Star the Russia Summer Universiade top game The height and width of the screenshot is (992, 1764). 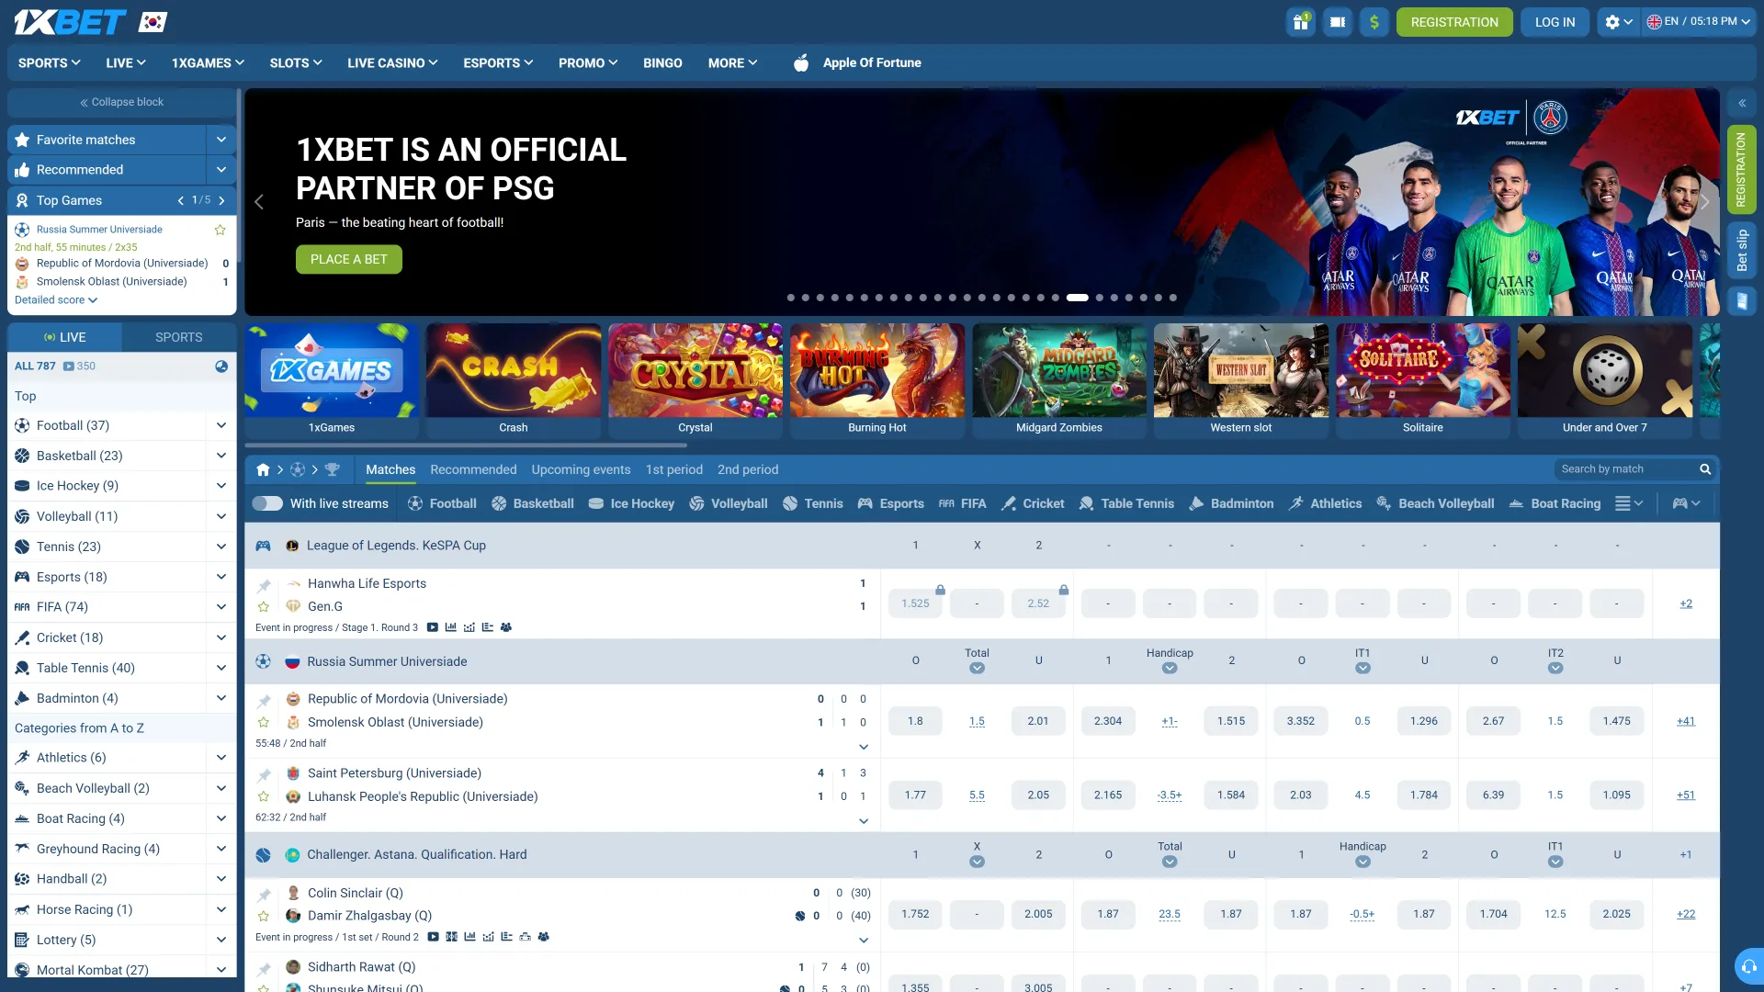point(220,230)
